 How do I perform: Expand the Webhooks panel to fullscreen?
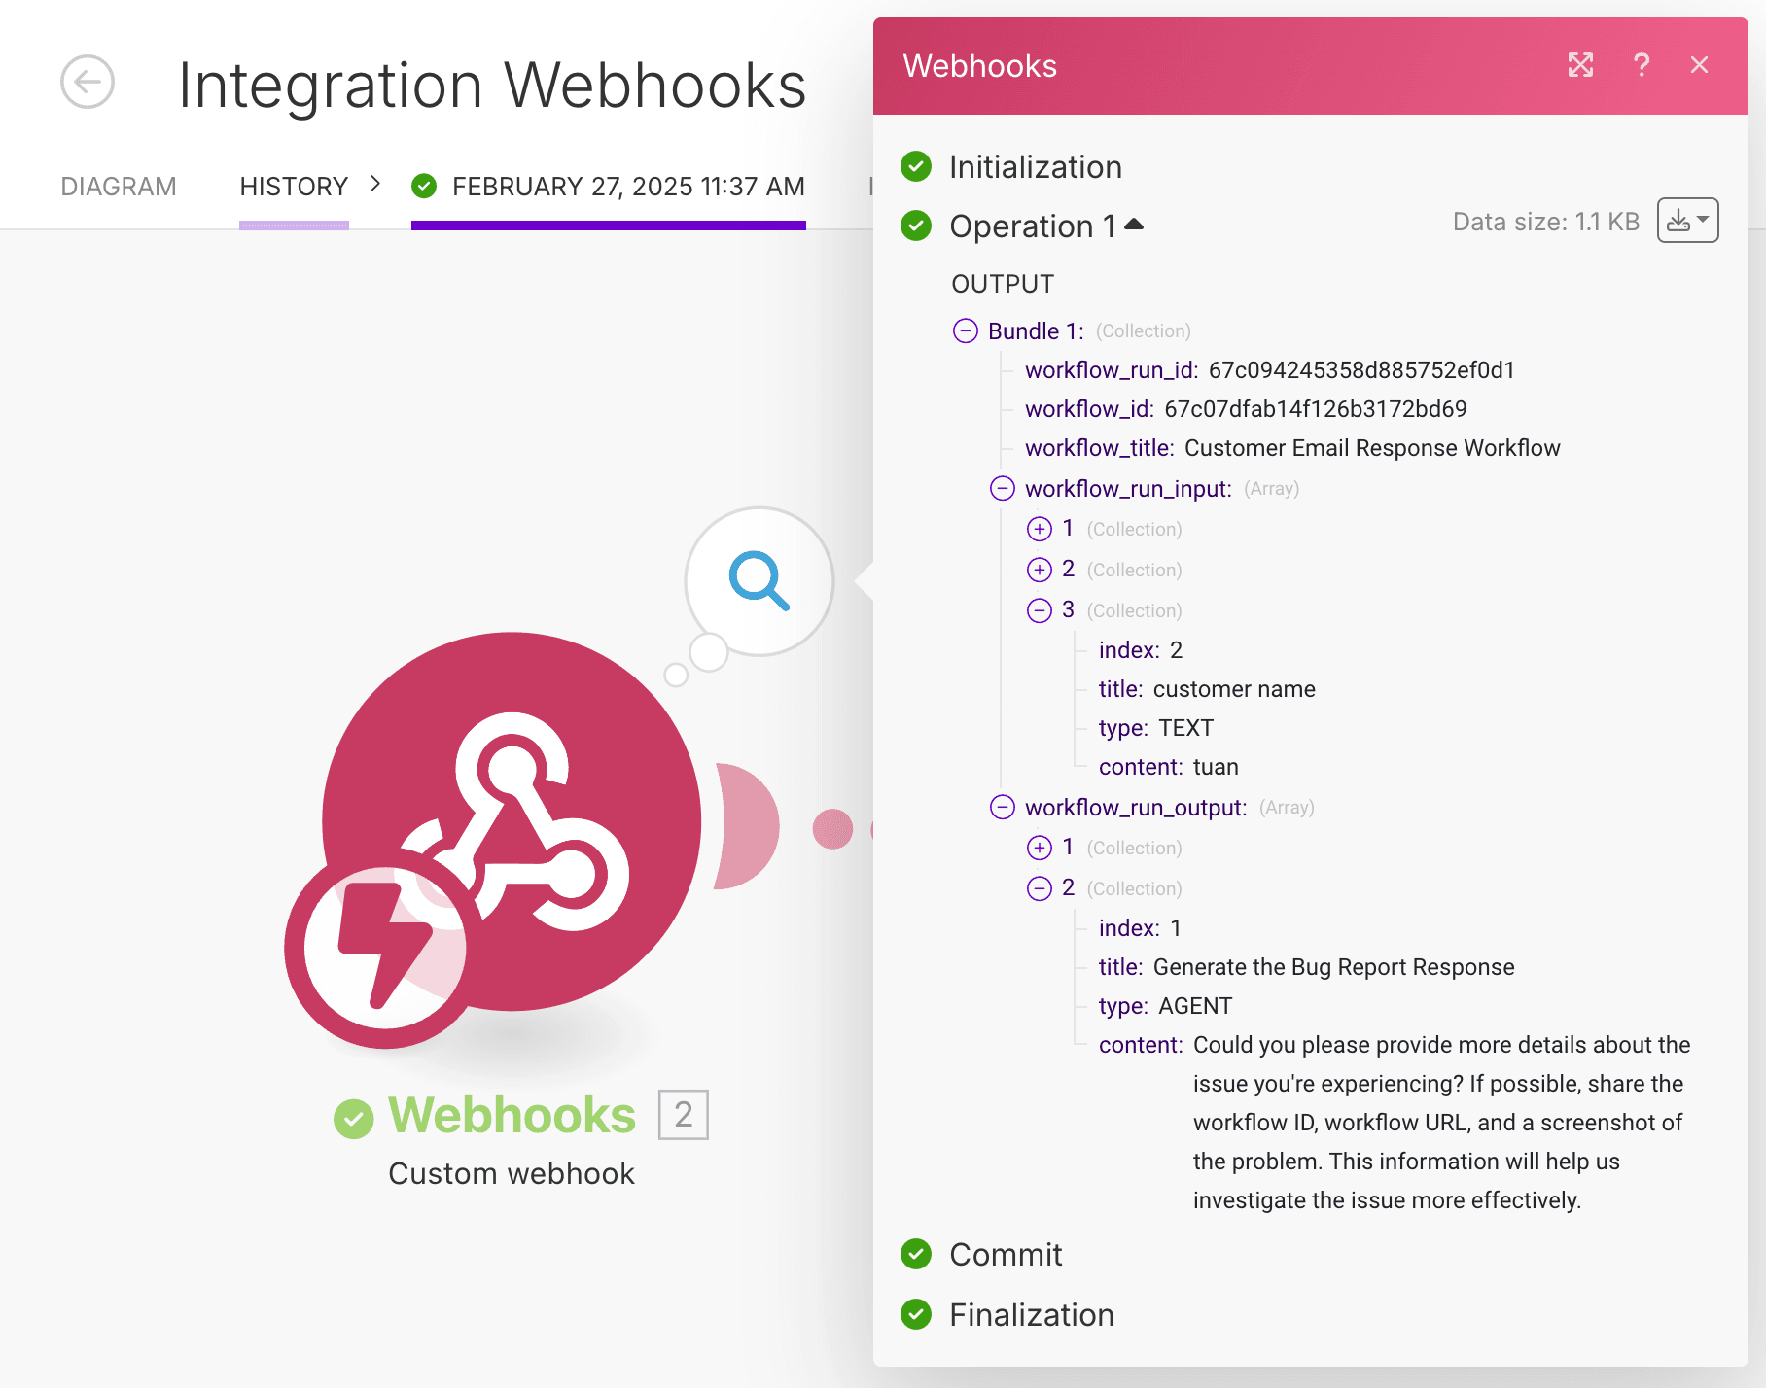(1581, 65)
